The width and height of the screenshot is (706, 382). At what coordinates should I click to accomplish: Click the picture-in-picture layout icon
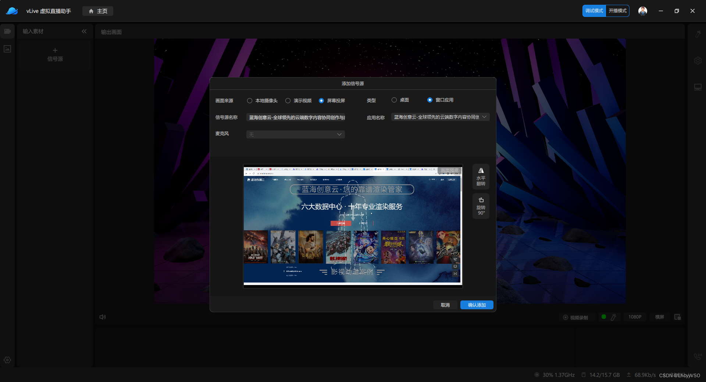click(677, 317)
